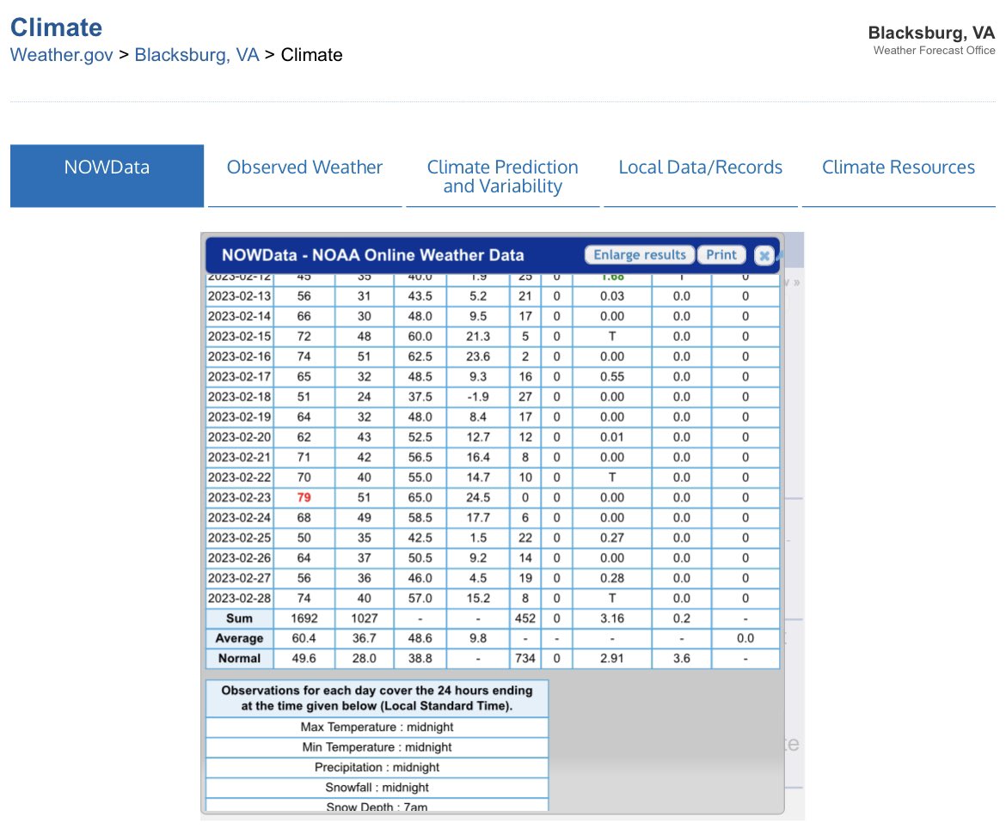Select the 2023-02-25 date cell
The width and height of the screenshot is (1006, 828).
point(239,538)
